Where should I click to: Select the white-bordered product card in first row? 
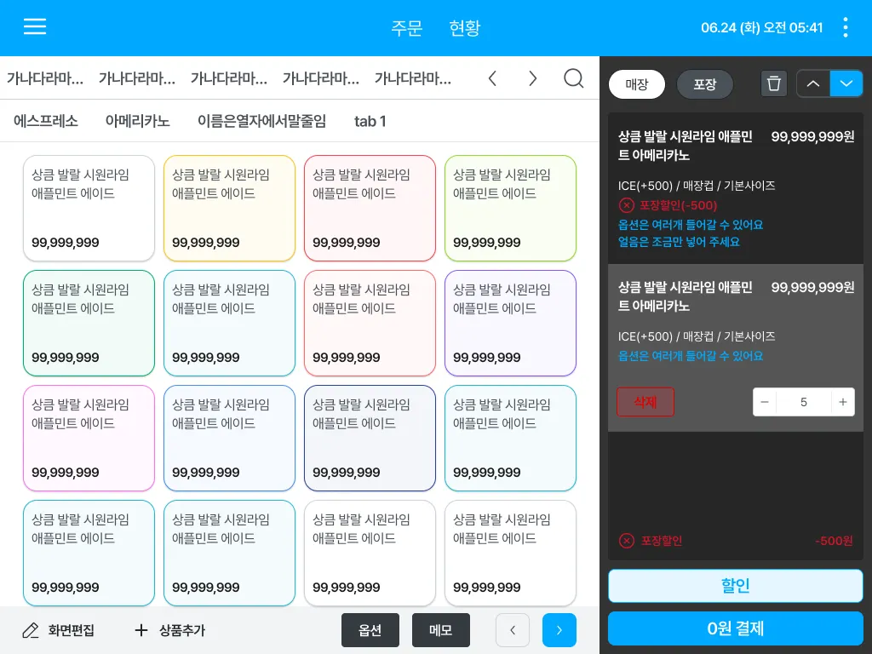point(89,208)
